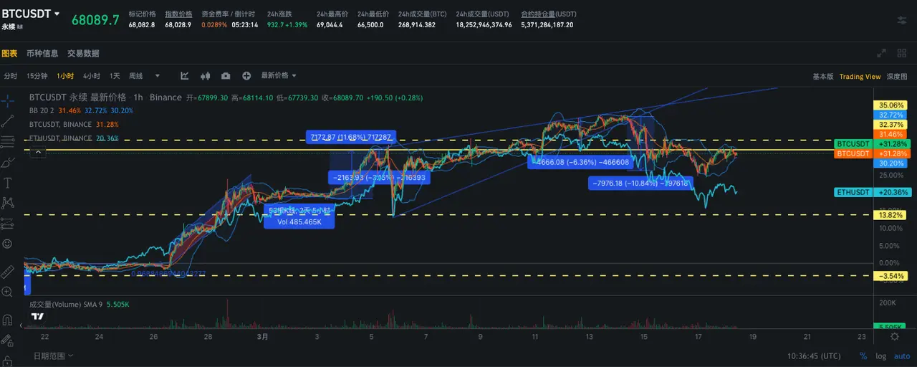Expand the 日期范围 date range selector
917x367 pixels.
53,356
